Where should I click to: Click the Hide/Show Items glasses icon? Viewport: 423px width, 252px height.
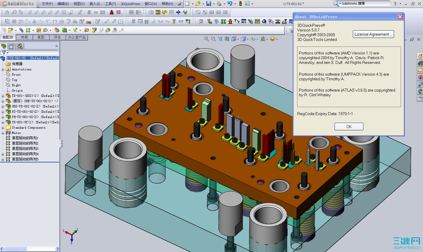(x=253, y=39)
